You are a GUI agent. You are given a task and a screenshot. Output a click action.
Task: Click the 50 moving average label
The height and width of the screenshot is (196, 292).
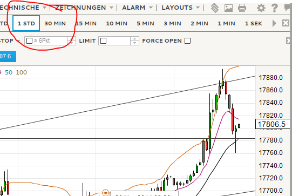(9, 72)
